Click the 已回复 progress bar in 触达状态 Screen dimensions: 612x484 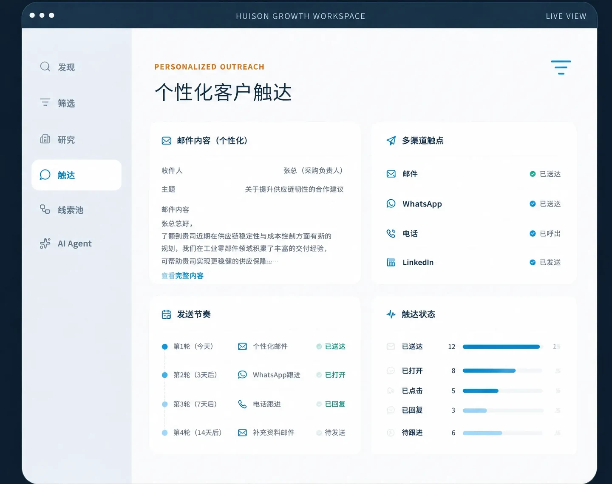tap(503, 410)
